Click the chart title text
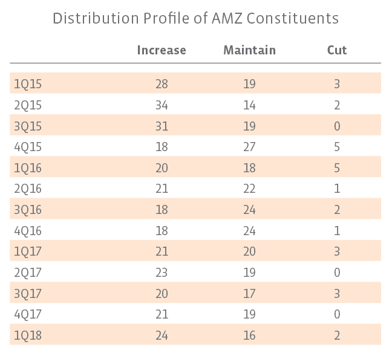The width and height of the screenshot is (392, 356). coord(195,18)
